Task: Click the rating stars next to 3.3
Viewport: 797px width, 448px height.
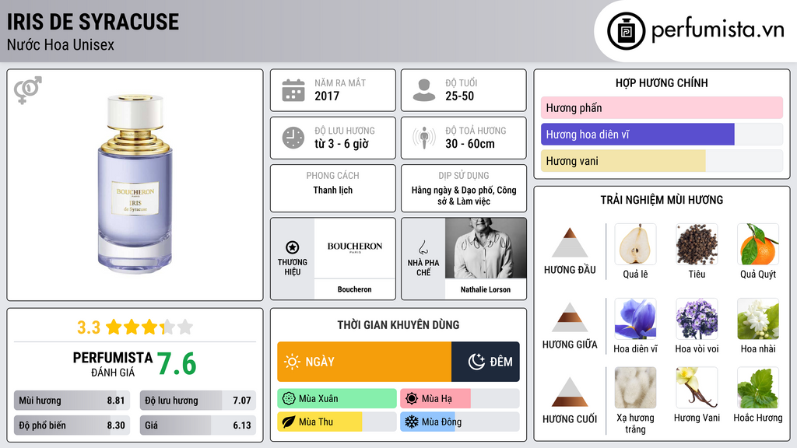Action: [x=149, y=327]
